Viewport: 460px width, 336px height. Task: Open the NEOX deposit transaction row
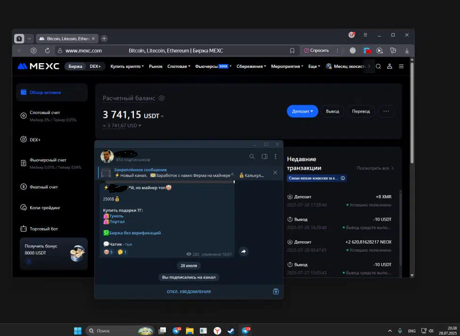pyautogui.click(x=339, y=246)
